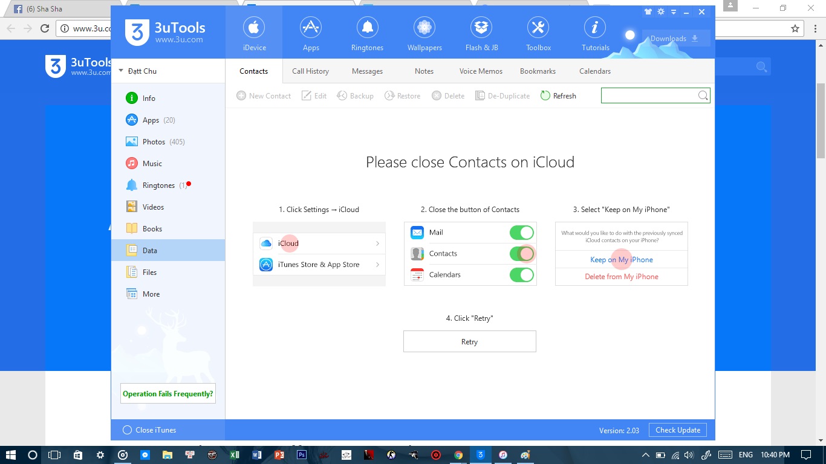The height and width of the screenshot is (464, 826).
Task: Select Info in the sidebar
Action: (168, 98)
